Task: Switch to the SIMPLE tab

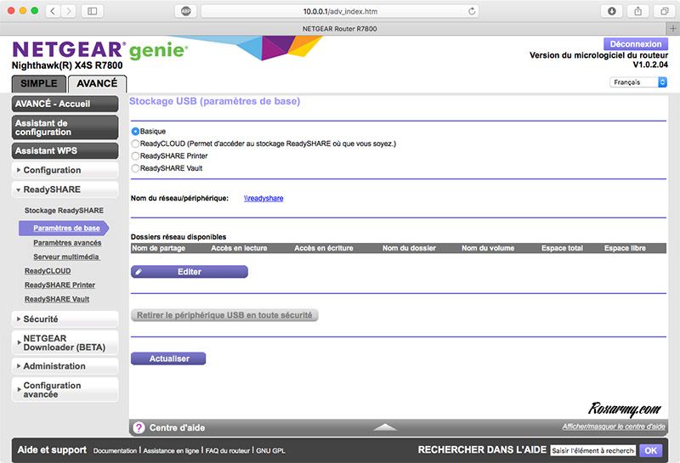Action: point(38,84)
